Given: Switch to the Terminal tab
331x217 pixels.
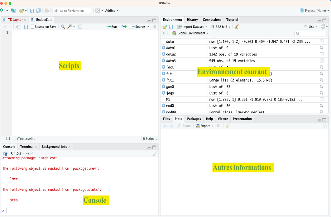Looking at the screenshot, I should pyautogui.click(x=27, y=147).
